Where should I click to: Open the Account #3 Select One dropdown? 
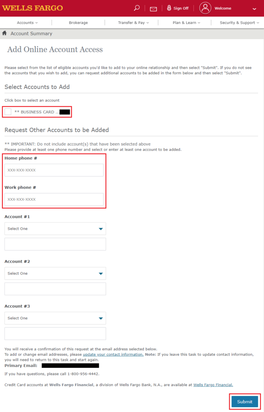(x=55, y=318)
